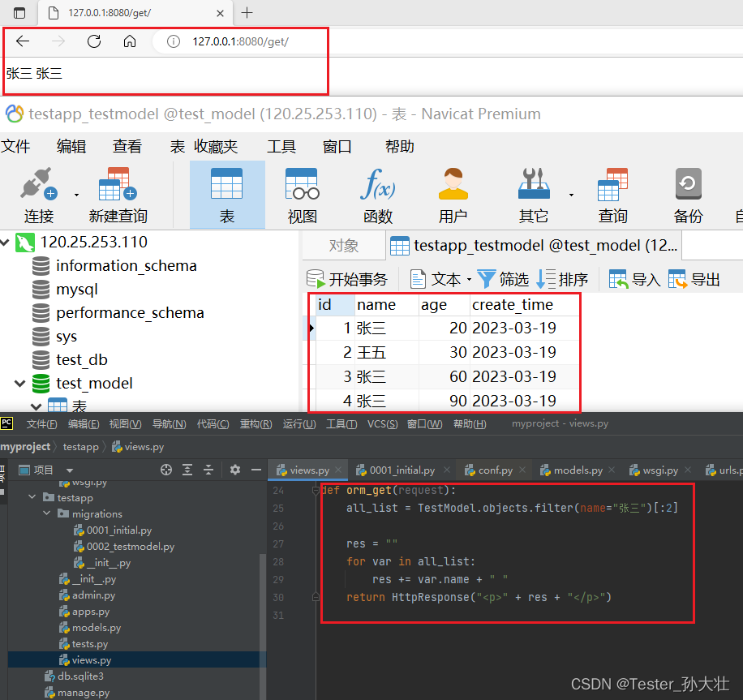Click 导入 import button
This screenshot has height=700, width=743.
tap(634, 279)
